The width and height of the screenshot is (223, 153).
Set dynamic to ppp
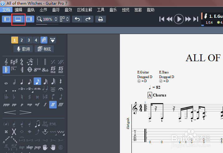(x=6, y=105)
